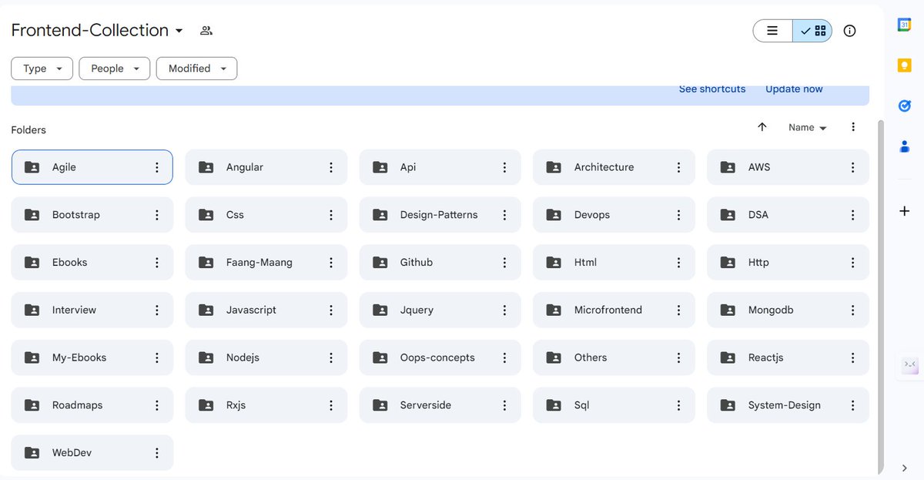924x480 pixels.
Task: Select the Oops-concepts folder
Action: pyautogui.click(x=440, y=357)
